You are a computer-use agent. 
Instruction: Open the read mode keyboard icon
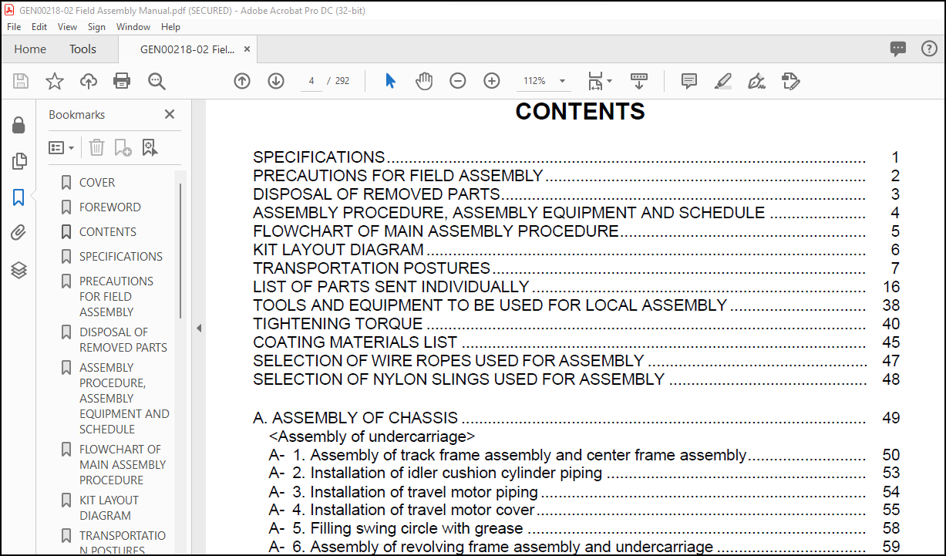tap(638, 81)
